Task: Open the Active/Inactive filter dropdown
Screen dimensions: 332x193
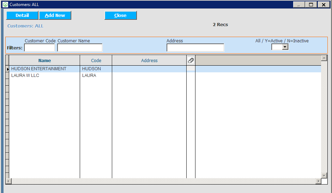Action: pos(285,47)
